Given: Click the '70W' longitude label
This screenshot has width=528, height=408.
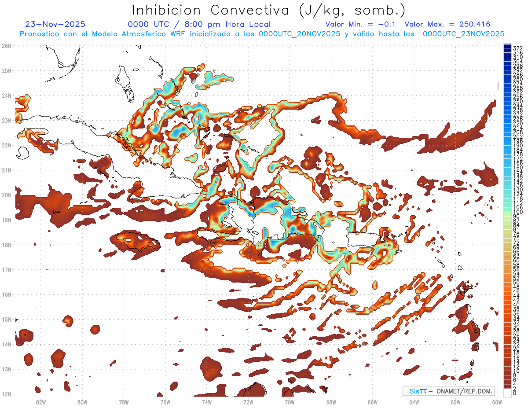Looking at the screenshot, I should pyautogui.click(x=290, y=402).
